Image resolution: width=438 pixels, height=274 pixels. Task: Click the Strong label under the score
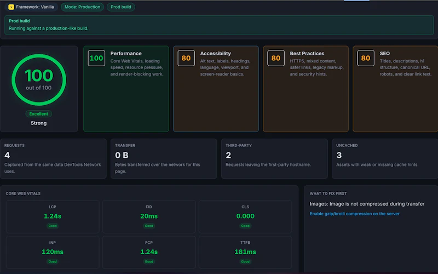38,123
